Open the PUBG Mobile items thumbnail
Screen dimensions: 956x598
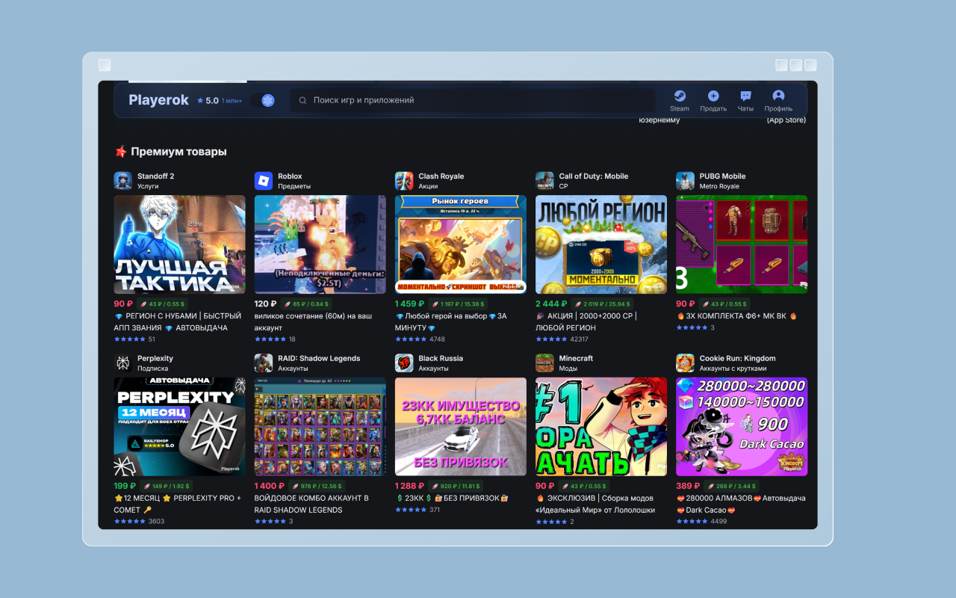click(742, 244)
